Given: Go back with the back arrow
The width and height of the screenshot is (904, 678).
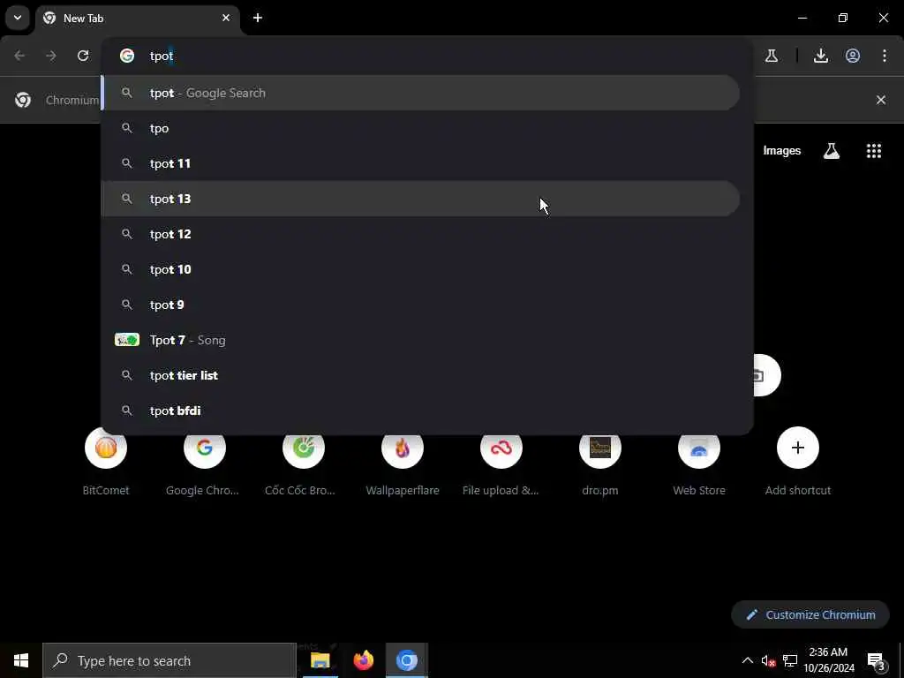Looking at the screenshot, I should tap(19, 56).
